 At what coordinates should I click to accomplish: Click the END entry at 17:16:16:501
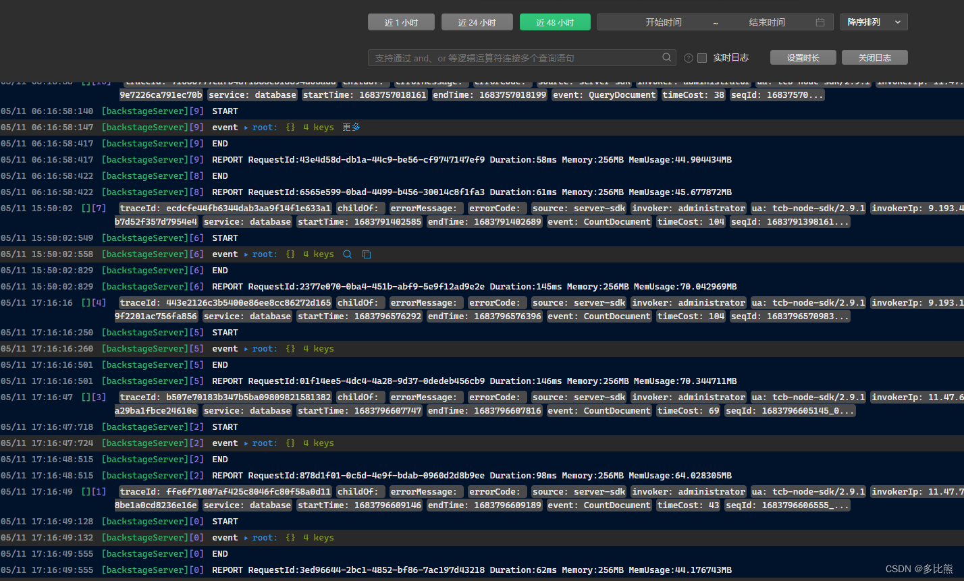pyautogui.click(x=220, y=365)
